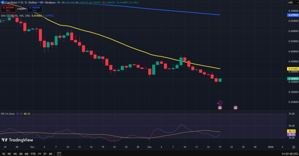299x156 pixels.
Task: Click the 70.00 RSI scale label
Action: [x=292, y=114]
